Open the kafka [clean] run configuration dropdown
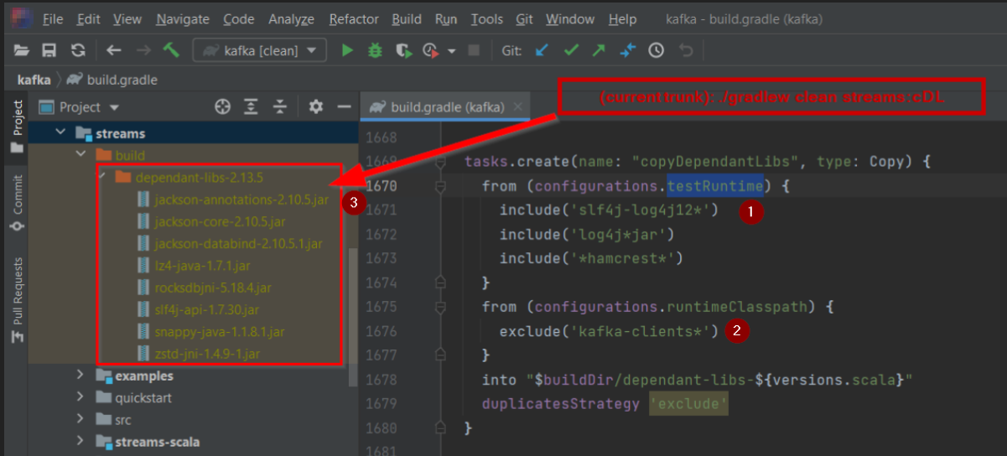 260,50
